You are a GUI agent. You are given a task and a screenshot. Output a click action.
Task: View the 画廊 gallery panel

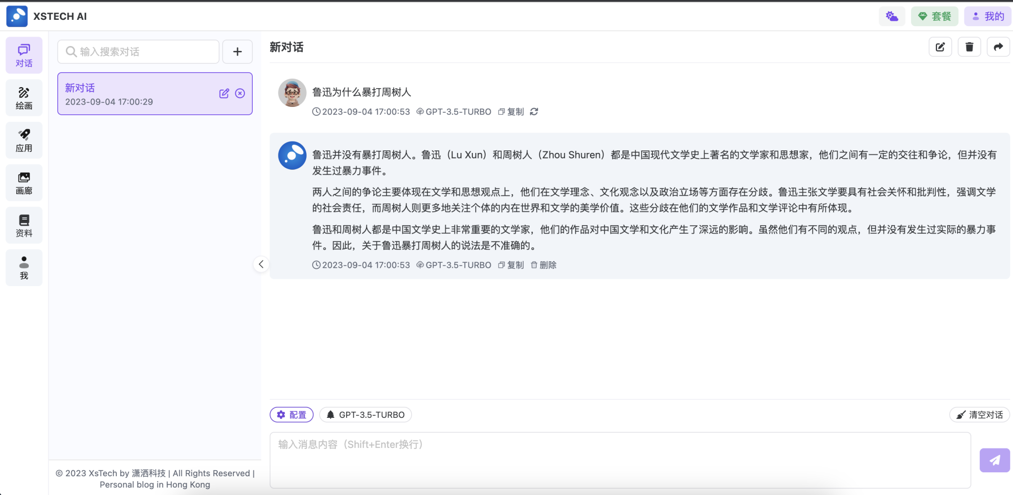click(24, 182)
